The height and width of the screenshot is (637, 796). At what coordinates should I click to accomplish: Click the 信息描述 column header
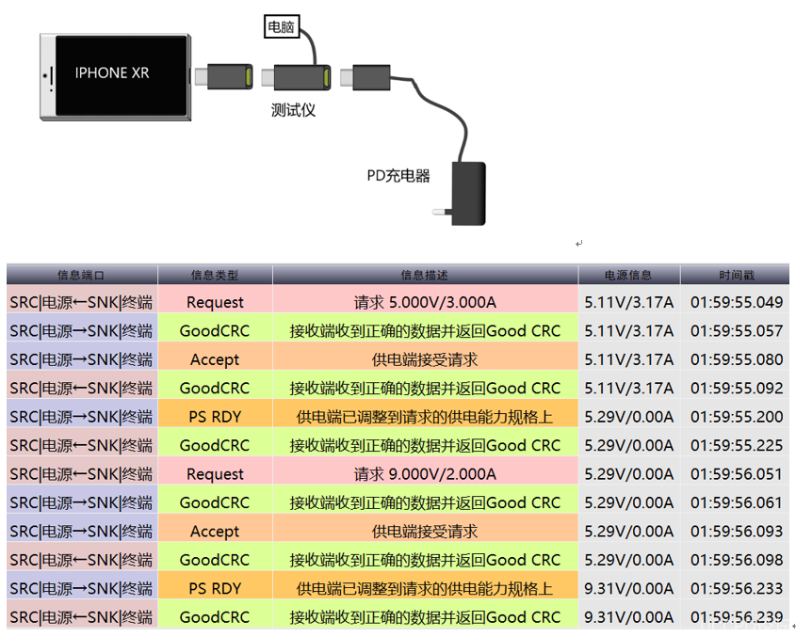(425, 275)
